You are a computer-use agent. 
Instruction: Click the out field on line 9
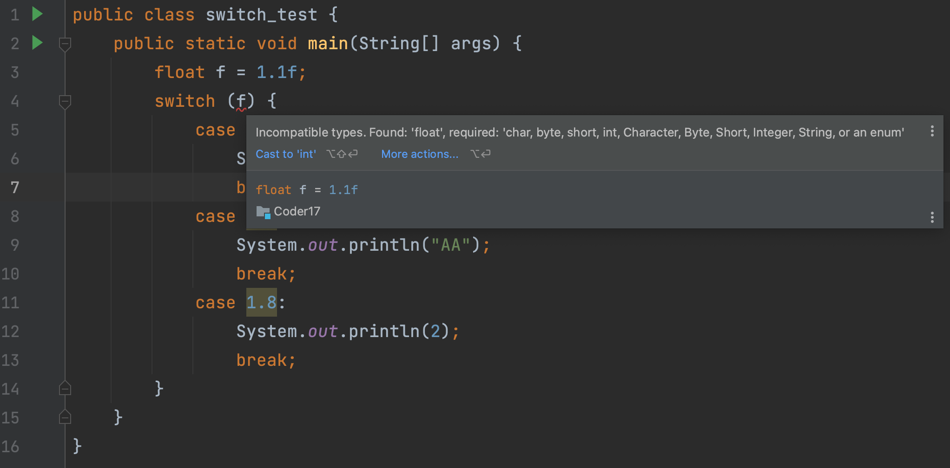pyautogui.click(x=323, y=245)
